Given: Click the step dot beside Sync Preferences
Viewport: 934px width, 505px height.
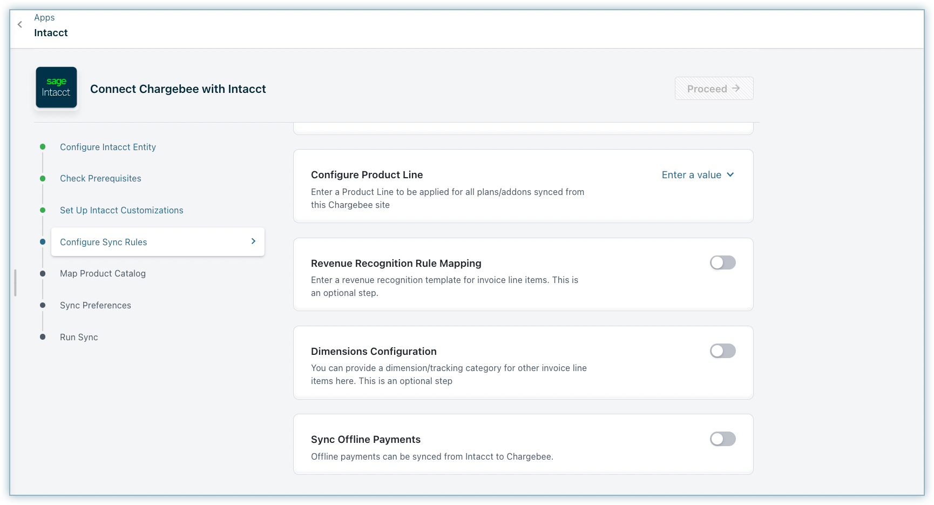Looking at the screenshot, I should point(43,305).
